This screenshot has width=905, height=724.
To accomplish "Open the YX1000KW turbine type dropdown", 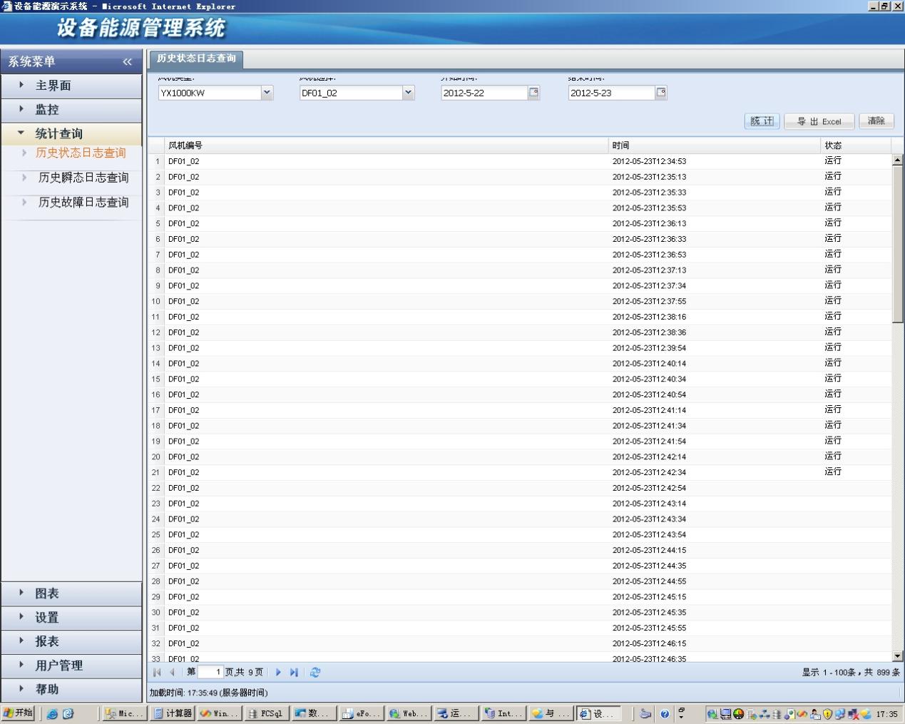I will coord(267,93).
